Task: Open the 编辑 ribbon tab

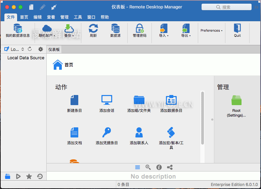Action: [38, 17]
